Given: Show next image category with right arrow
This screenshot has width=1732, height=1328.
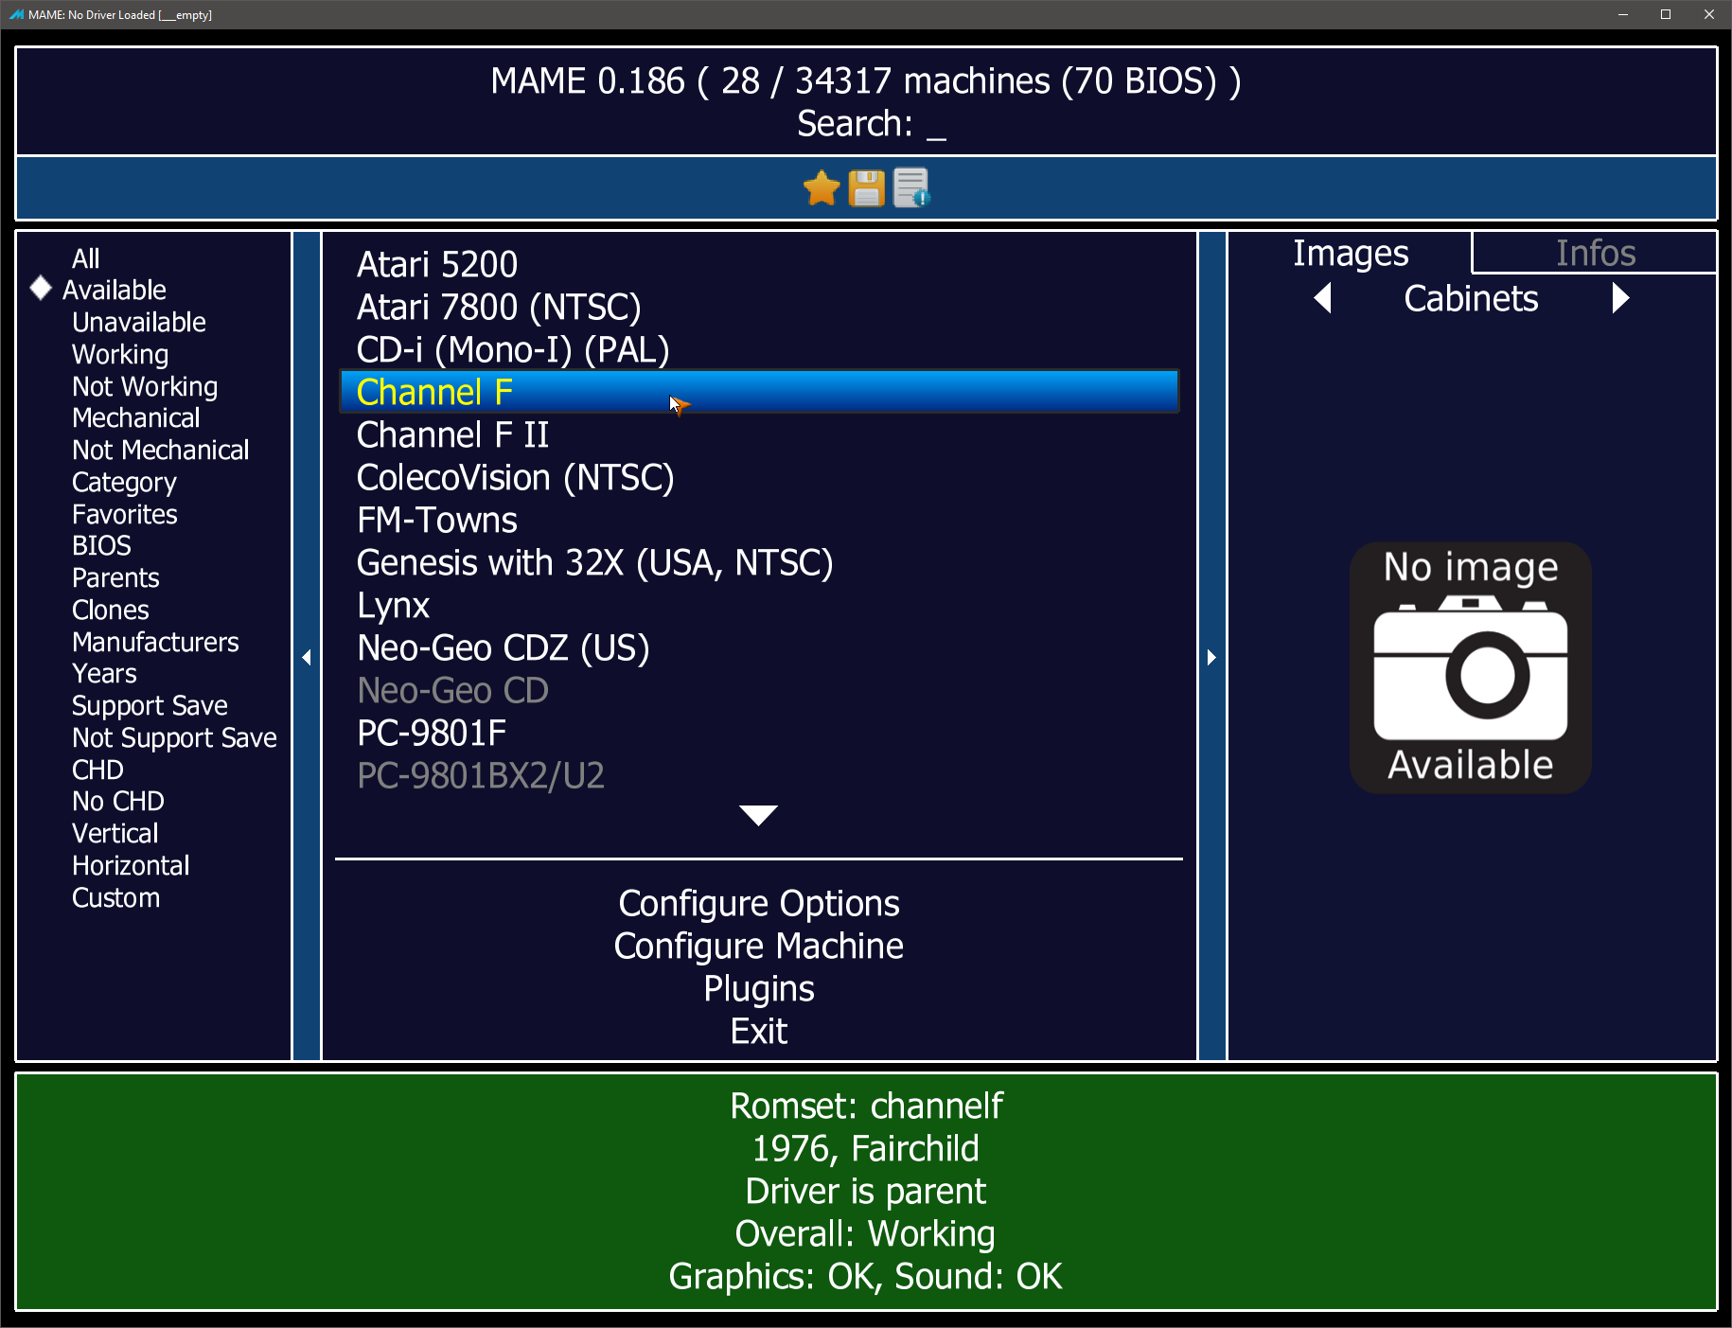Looking at the screenshot, I should [1620, 298].
